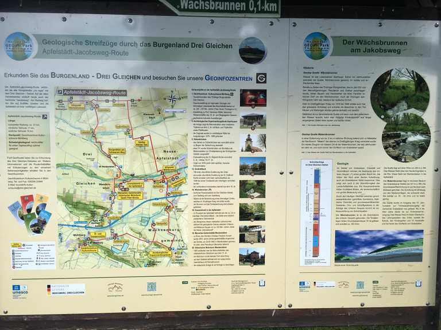This screenshot has width=441, height=330.
Task: Click the fan of brochures image
Action: click(x=30, y=214)
